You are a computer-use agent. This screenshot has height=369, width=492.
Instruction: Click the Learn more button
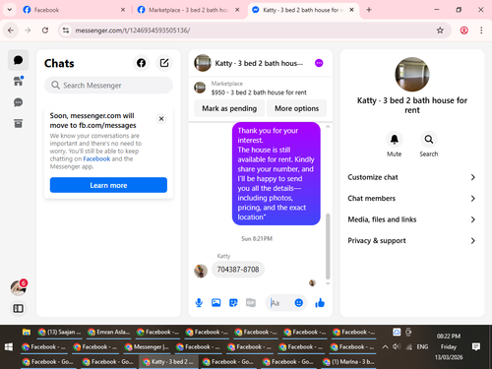click(x=108, y=185)
